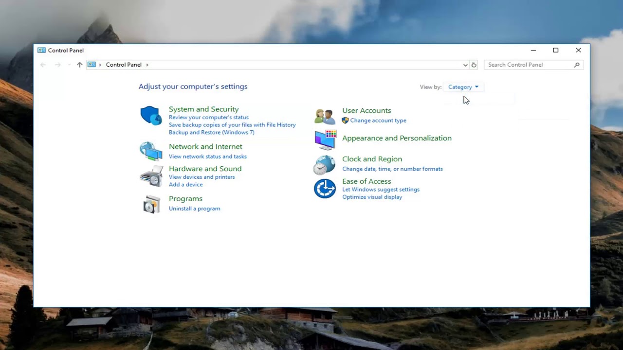Open the Clock and Region heading link

[372, 159]
